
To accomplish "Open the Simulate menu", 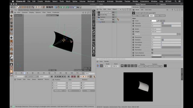I will click(x=119, y=1).
